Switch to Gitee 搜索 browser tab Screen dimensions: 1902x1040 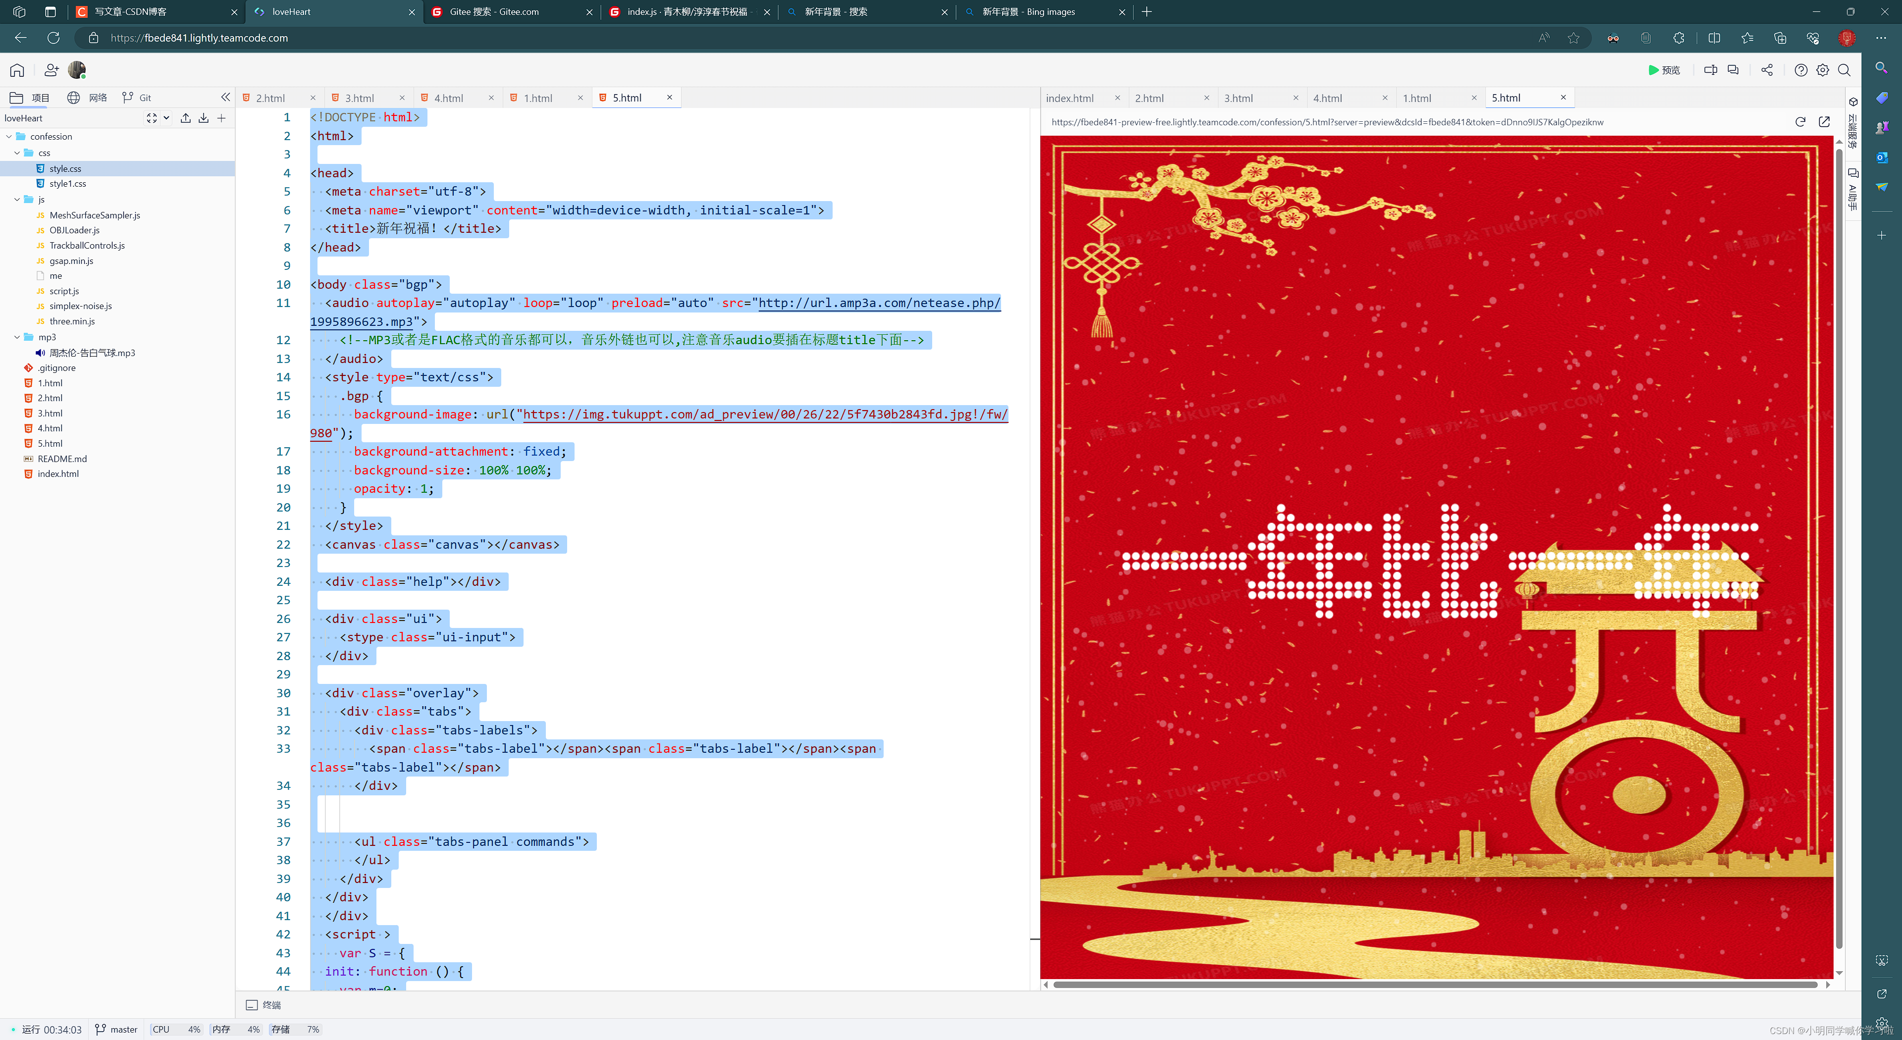513,12
